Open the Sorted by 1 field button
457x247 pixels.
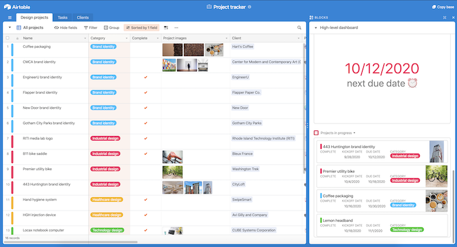point(142,28)
